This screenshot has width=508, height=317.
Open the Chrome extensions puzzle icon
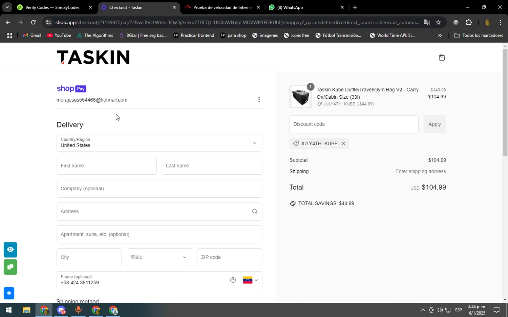[x=469, y=22]
